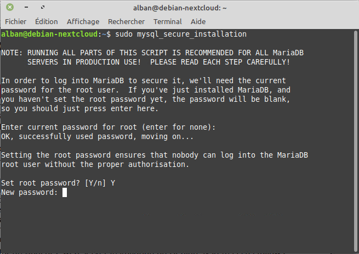Screen dimensions: 359x254
Task: Click the NOTE: RUNNING ALL PARTS line
Action: [x=152, y=53]
